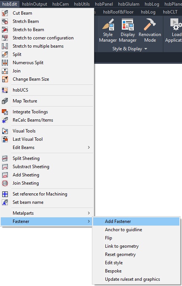The image size is (182, 286).
Task: Open the hsbPanel menu
Action: (104, 4)
